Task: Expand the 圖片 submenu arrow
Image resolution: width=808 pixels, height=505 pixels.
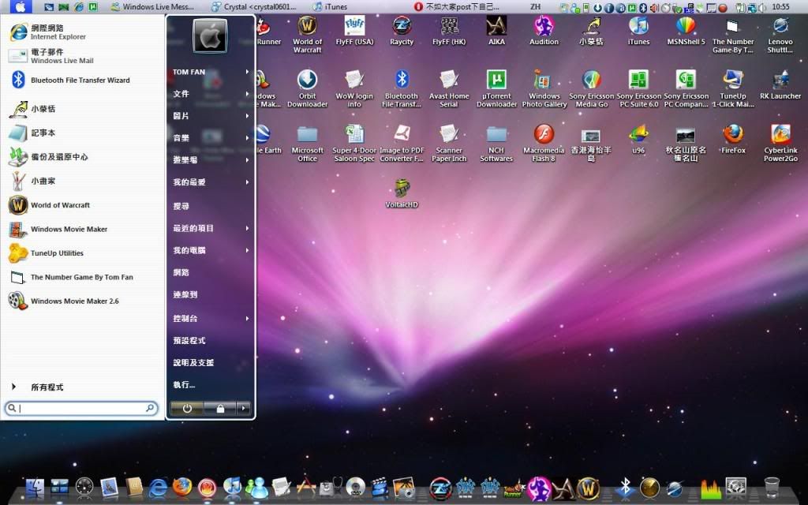Action: tap(247, 116)
